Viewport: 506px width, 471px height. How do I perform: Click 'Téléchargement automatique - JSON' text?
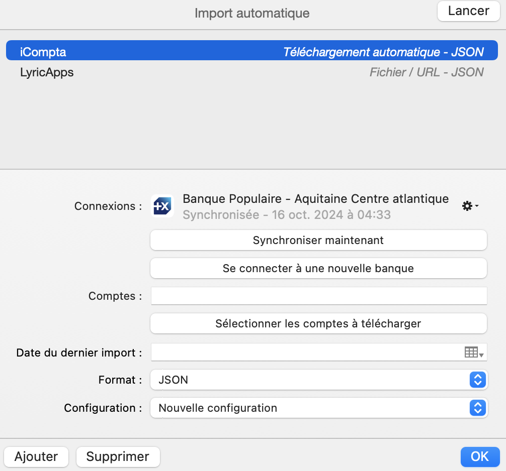[383, 52]
